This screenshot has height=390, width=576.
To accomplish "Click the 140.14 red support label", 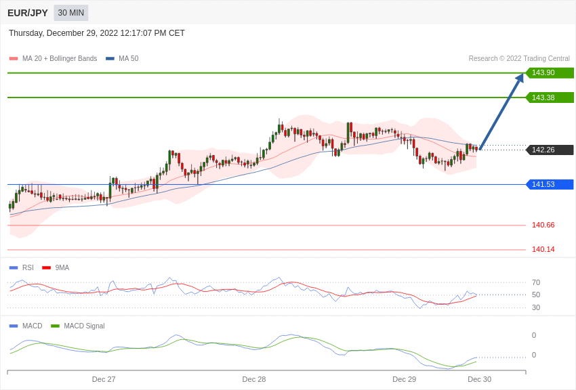I will coord(543,250).
